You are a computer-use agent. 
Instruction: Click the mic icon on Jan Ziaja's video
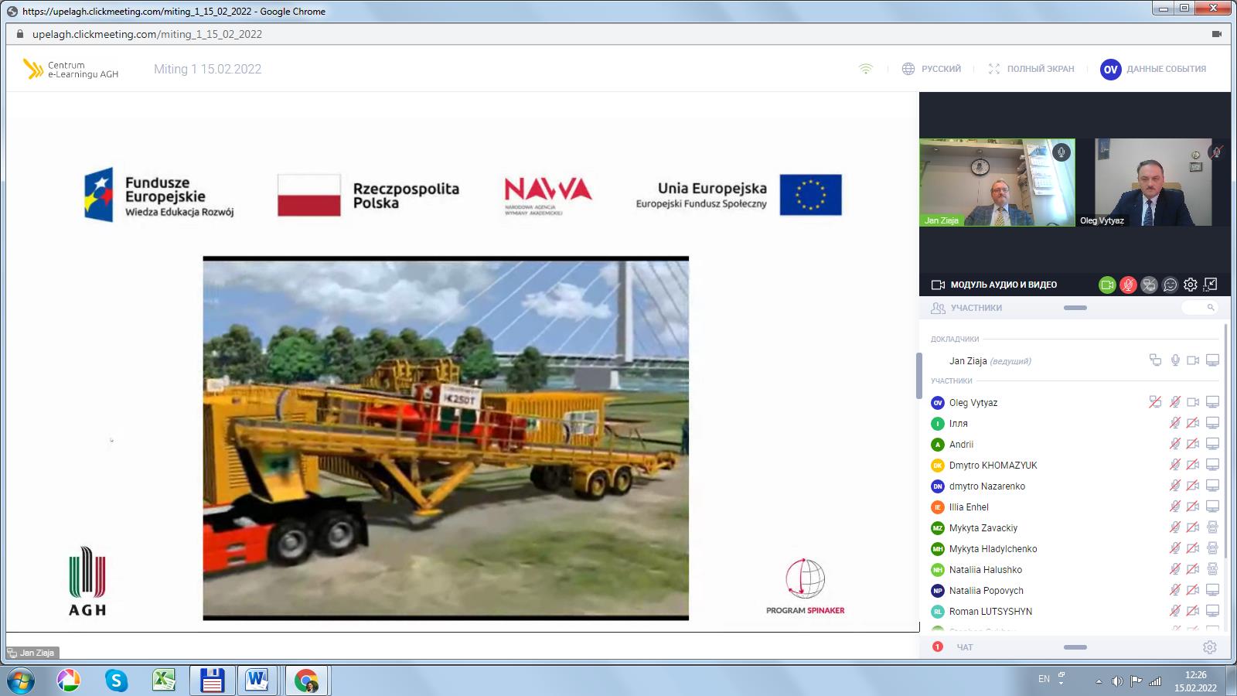(x=1062, y=152)
